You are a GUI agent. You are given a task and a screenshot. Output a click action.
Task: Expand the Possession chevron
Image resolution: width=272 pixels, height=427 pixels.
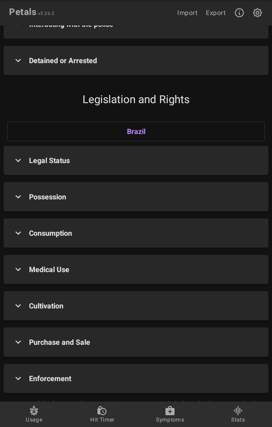tap(18, 197)
